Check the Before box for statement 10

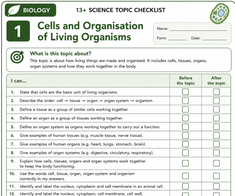tap(185, 176)
